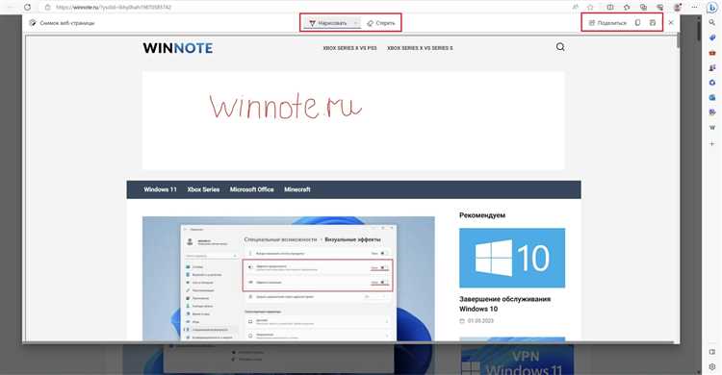Viewport: 722px width, 375px height.
Task: Open sidebar Outlook icon
Action: (x=712, y=97)
